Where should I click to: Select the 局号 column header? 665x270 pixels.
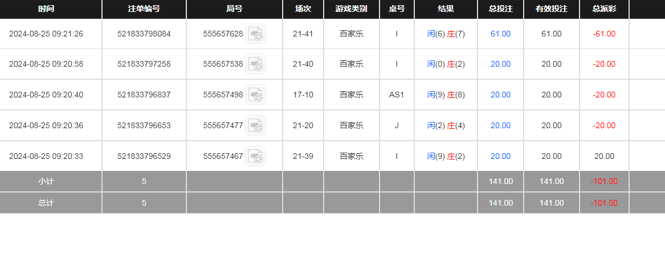(x=234, y=9)
